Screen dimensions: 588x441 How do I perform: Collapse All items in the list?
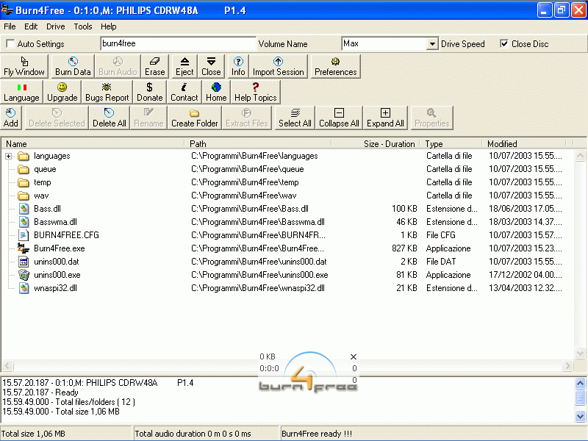[339, 118]
